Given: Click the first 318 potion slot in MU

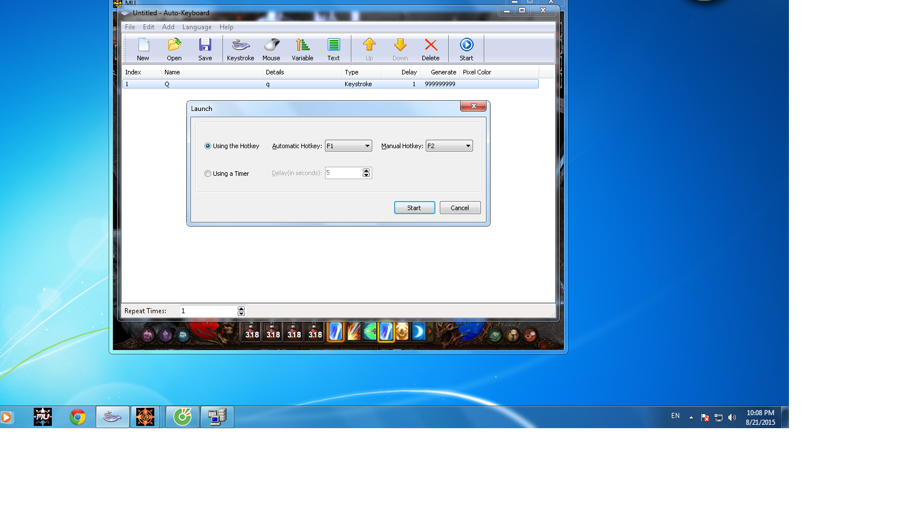Looking at the screenshot, I should click(252, 332).
